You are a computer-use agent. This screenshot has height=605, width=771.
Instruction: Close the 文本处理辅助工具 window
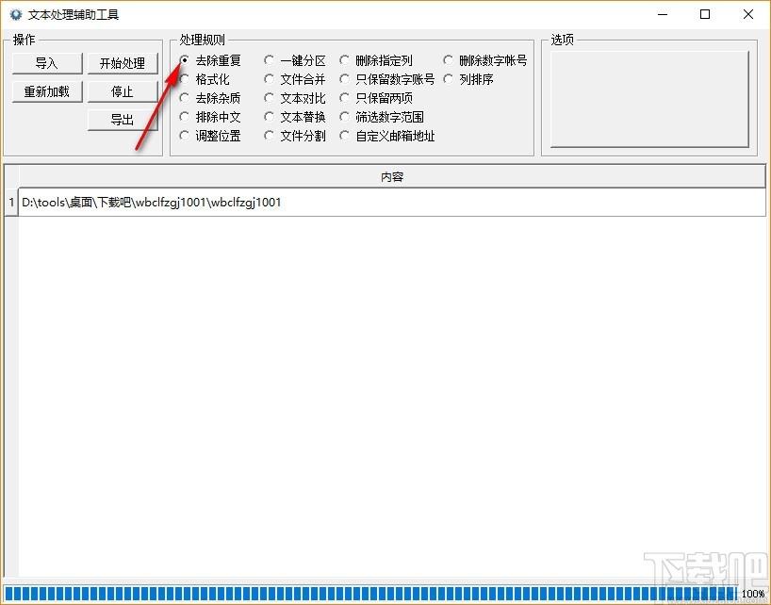click(x=748, y=14)
